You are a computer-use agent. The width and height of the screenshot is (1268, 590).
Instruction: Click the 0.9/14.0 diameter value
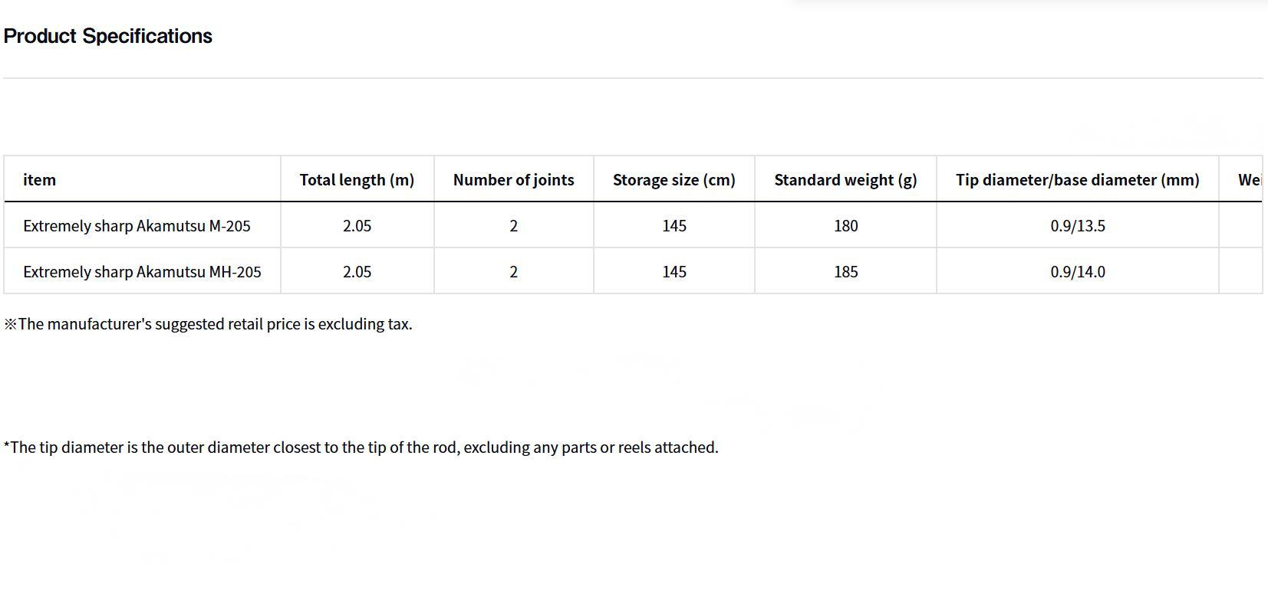pos(1077,272)
